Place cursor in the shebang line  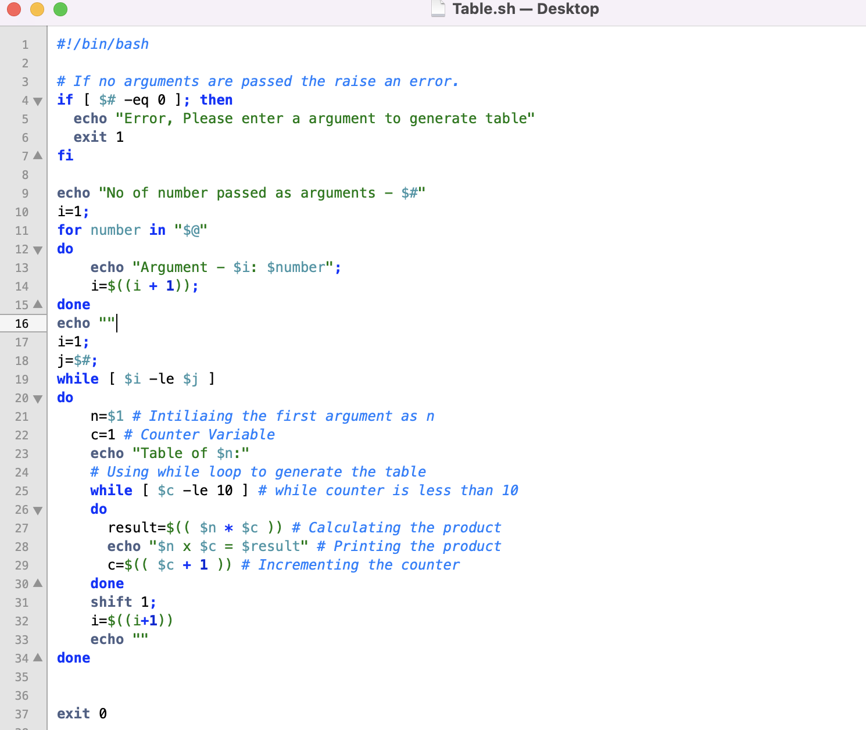(102, 44)
